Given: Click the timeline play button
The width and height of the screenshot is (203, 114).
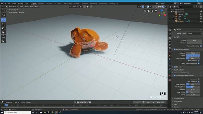Looking at the screenshot, I should tap(85, 102).
